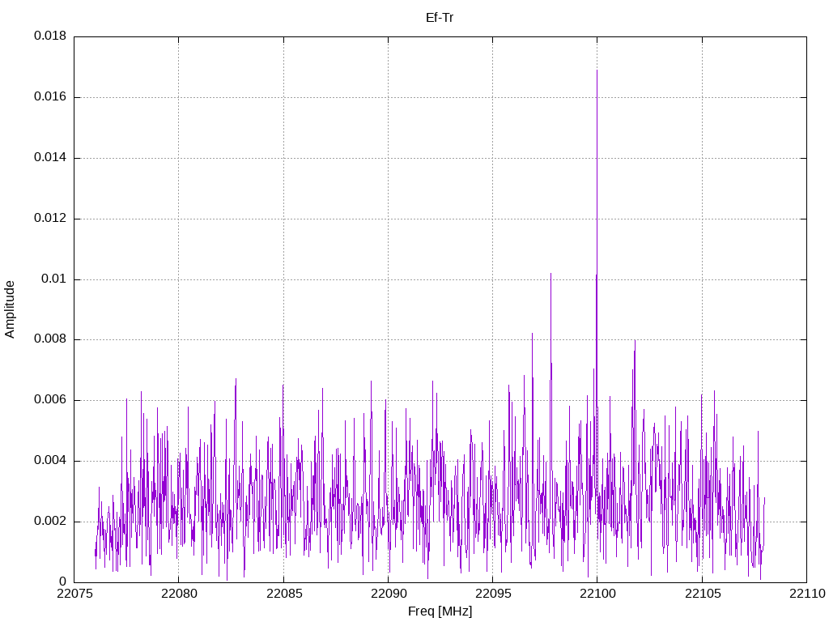Click the 0.004 y-axis tick label

tap(50, 460)
